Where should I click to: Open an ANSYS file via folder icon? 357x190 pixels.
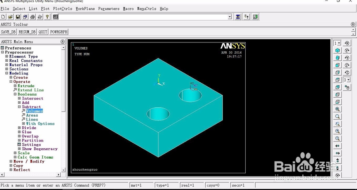point(10,17)
